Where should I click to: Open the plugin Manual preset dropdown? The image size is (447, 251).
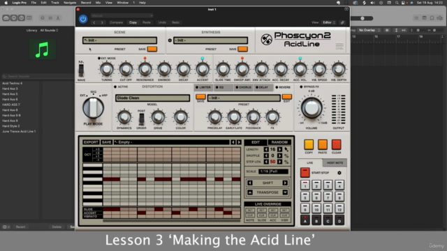122,15
